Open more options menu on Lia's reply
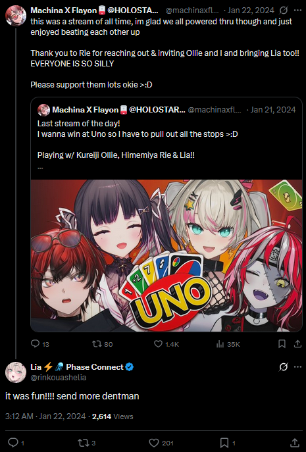 point(297,366)
